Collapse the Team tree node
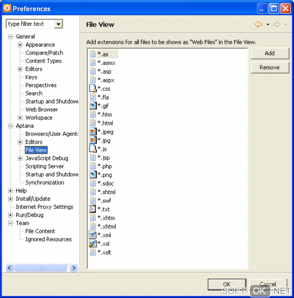 (x=10, y=223)
